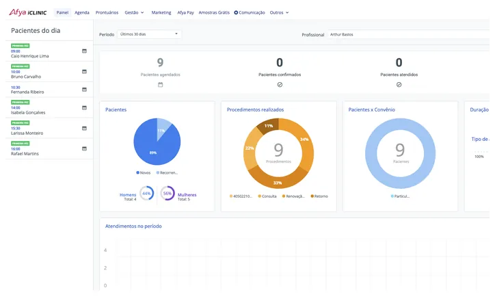Screen dimensions: 495x301
Task: Expand the Outros menu
Action: point(279,12)
